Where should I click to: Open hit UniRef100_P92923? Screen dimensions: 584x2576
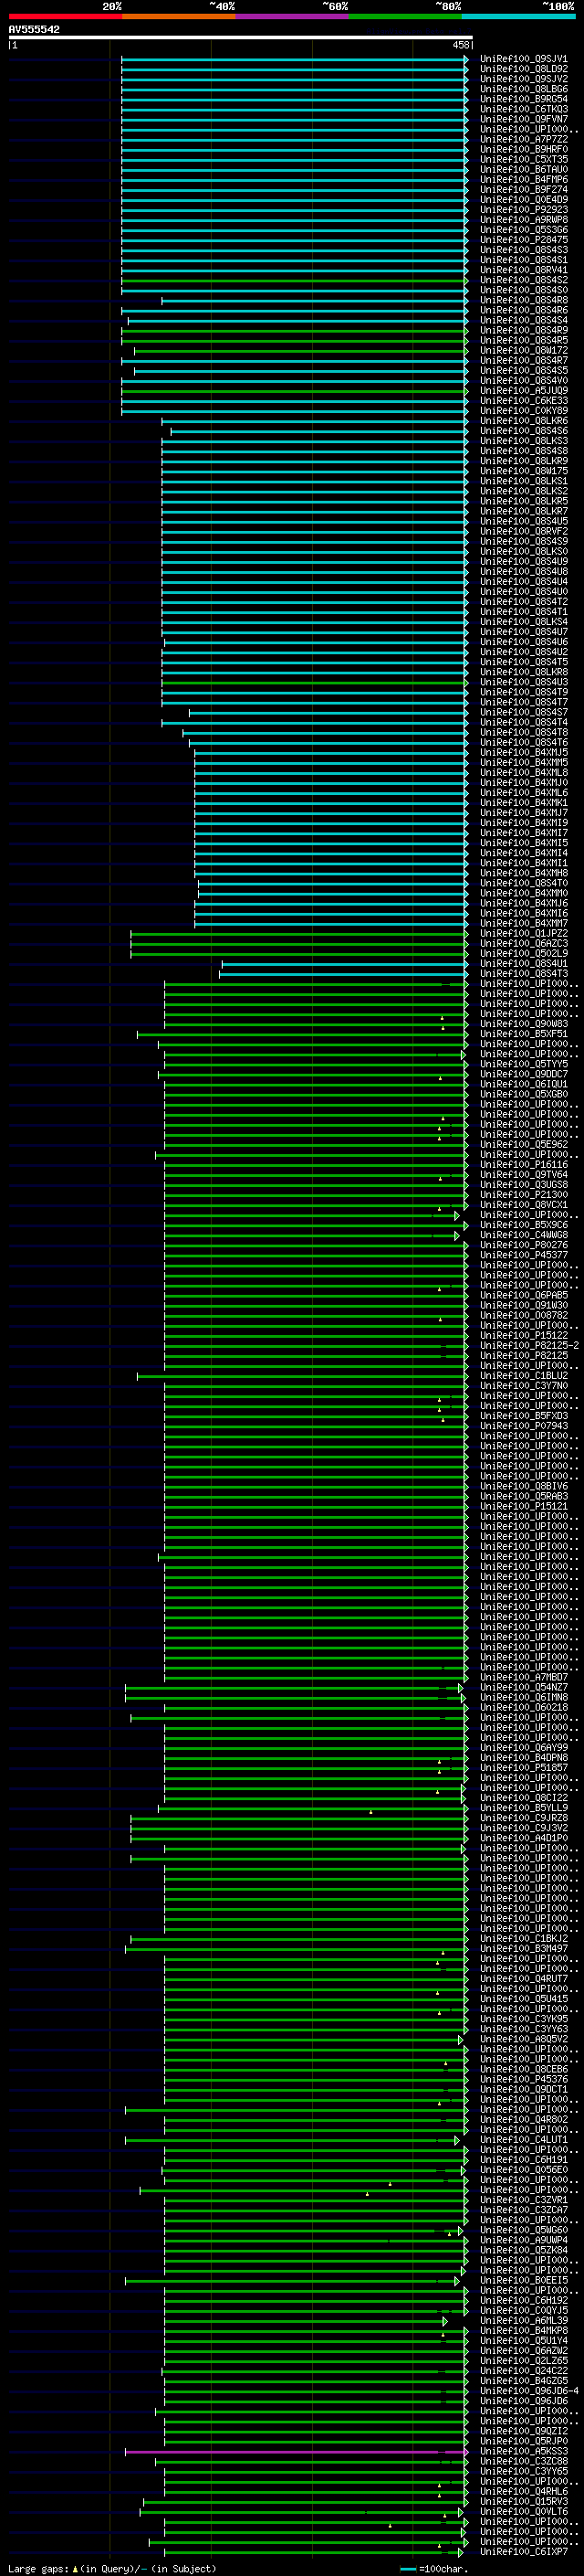[523, 210]
